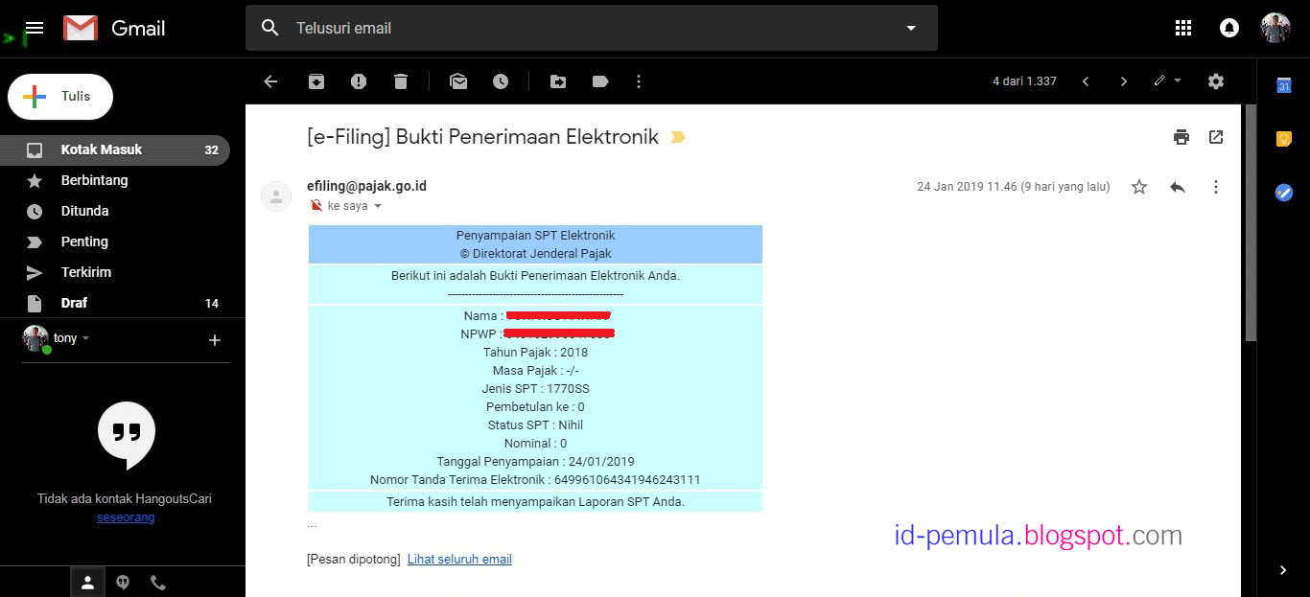Select the email subject heading text
The image size is (1310, 597).
(482, 137)
